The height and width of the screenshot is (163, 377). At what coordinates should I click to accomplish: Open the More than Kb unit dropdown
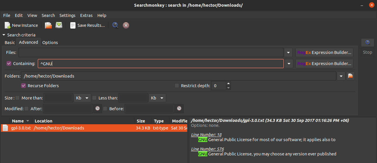tap(82, 98)
